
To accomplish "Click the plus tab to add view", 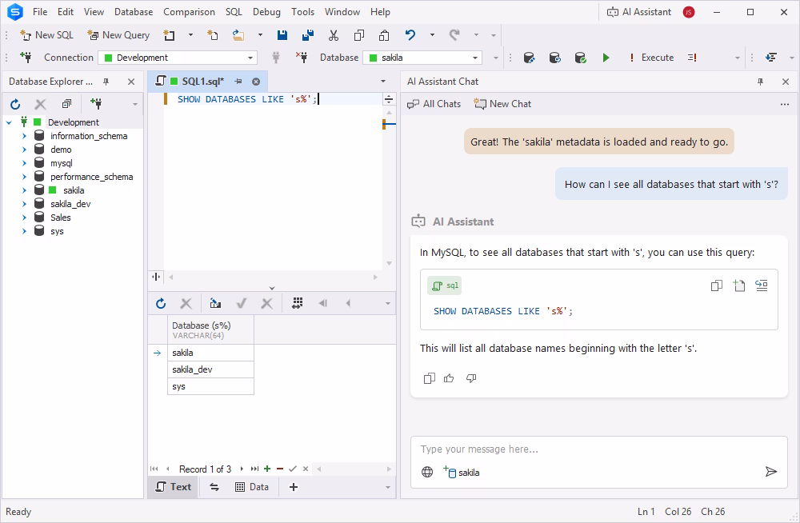I will [294, 487].
